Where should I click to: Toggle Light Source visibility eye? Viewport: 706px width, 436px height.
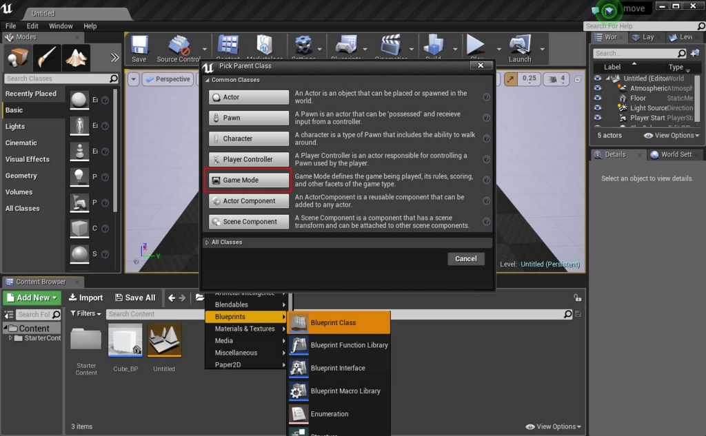(x=598, y=108)
